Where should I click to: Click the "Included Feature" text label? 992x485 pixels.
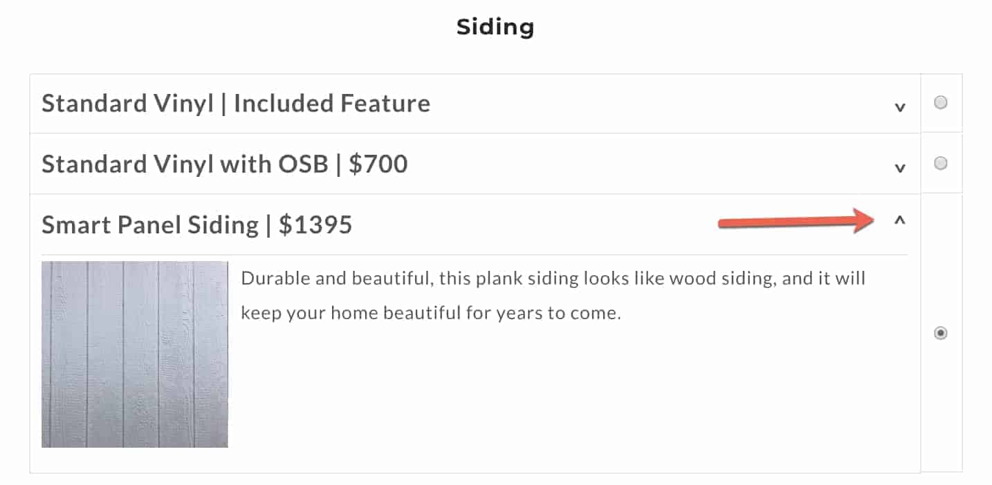pos(332,104)
